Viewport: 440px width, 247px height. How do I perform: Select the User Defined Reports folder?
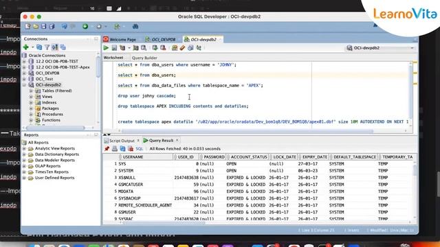[55, 178]
